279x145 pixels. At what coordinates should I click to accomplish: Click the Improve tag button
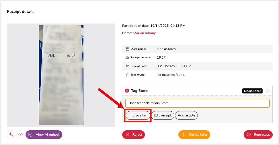pos(138,115)
